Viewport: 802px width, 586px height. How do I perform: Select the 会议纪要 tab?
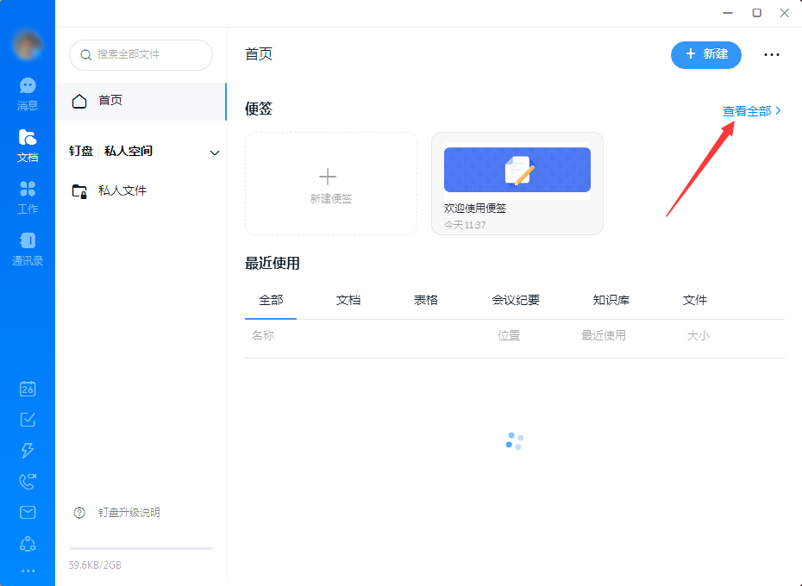(x=515, y=300)
